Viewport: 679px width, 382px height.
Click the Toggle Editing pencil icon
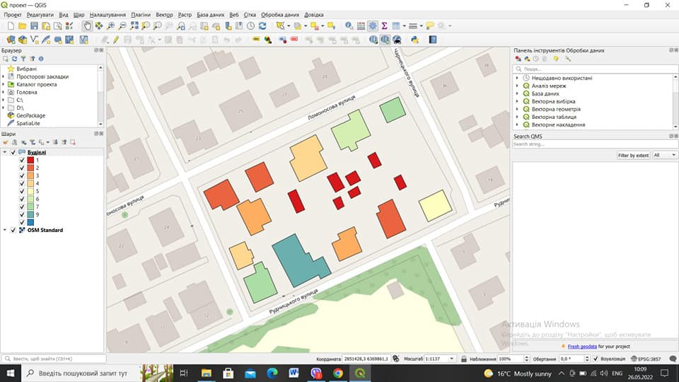pyautogui.click(x=116, y=40)
